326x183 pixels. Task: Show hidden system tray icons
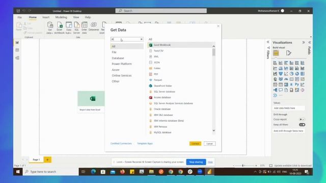(x=255, y=172)
